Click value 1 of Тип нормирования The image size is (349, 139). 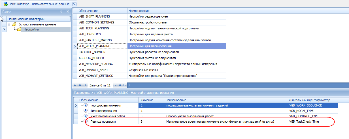151,111
